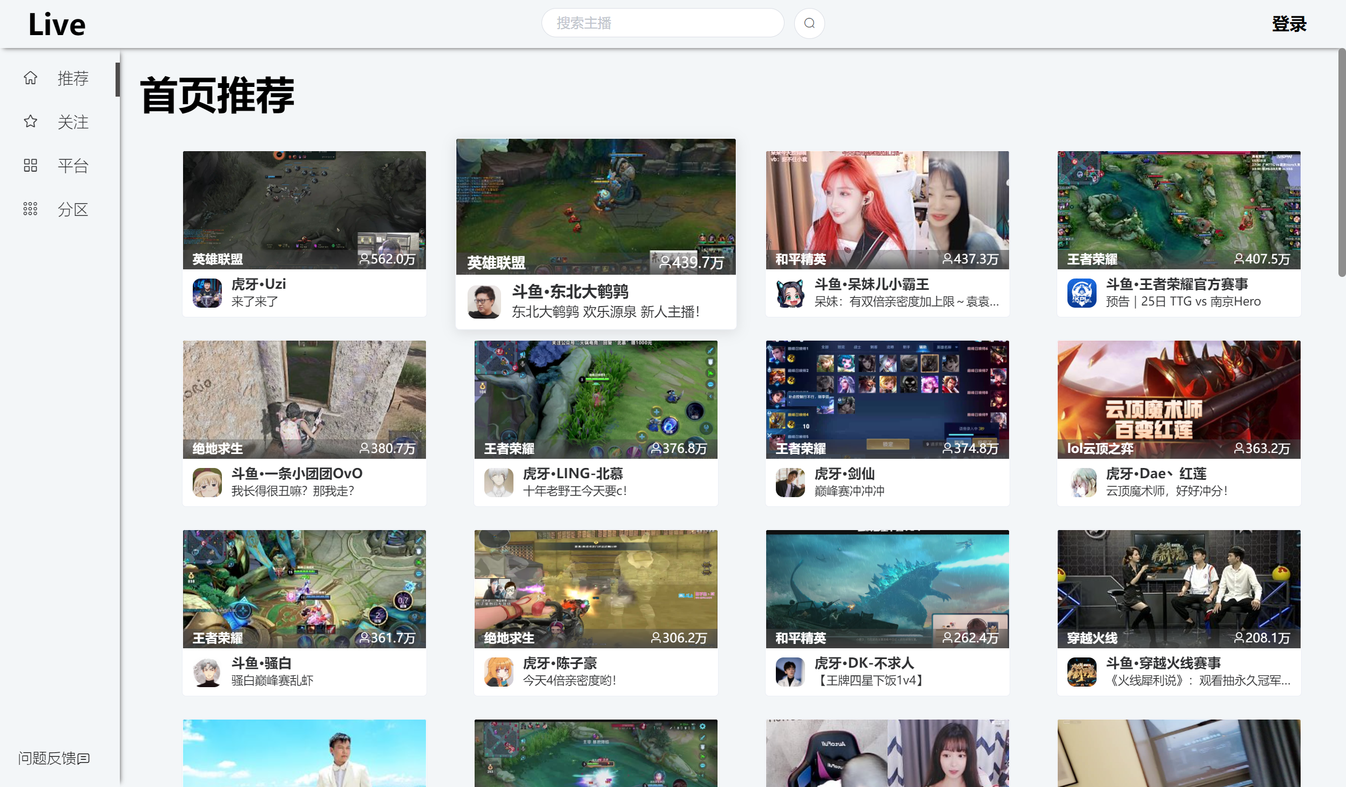The height and width of the screenshot is (787, 1346).
Task: Click the feedback icon next to 问题反馈
Action: click(x=84, y=758)
